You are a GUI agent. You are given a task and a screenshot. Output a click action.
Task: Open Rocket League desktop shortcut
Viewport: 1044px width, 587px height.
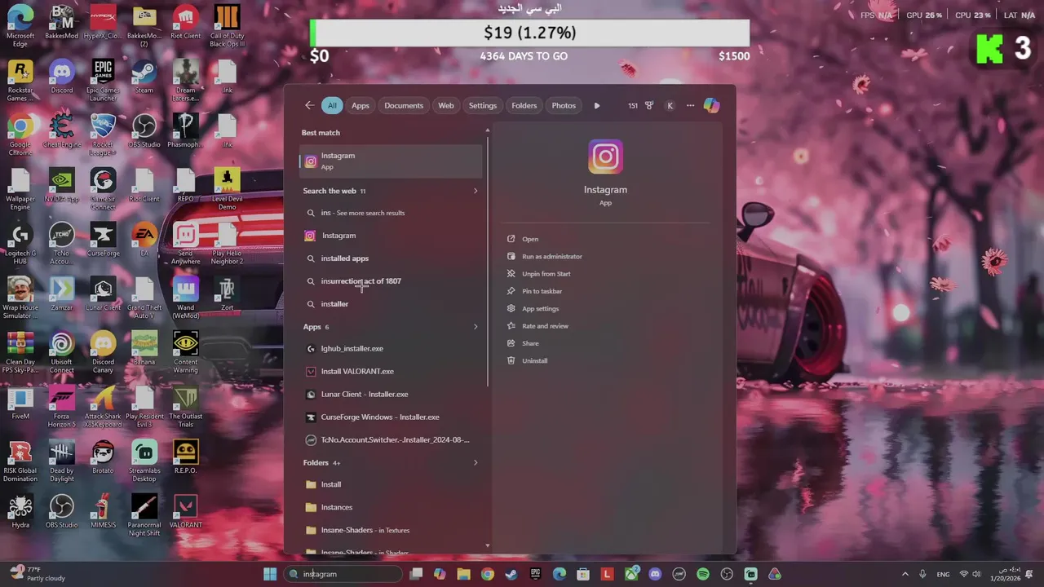pos(103,135)
